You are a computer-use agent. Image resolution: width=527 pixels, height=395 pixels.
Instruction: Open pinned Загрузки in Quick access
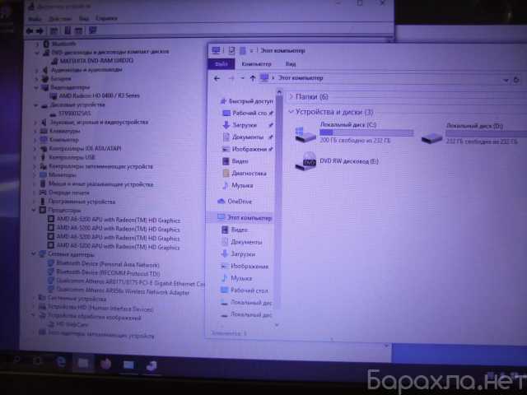coord(245,125)
